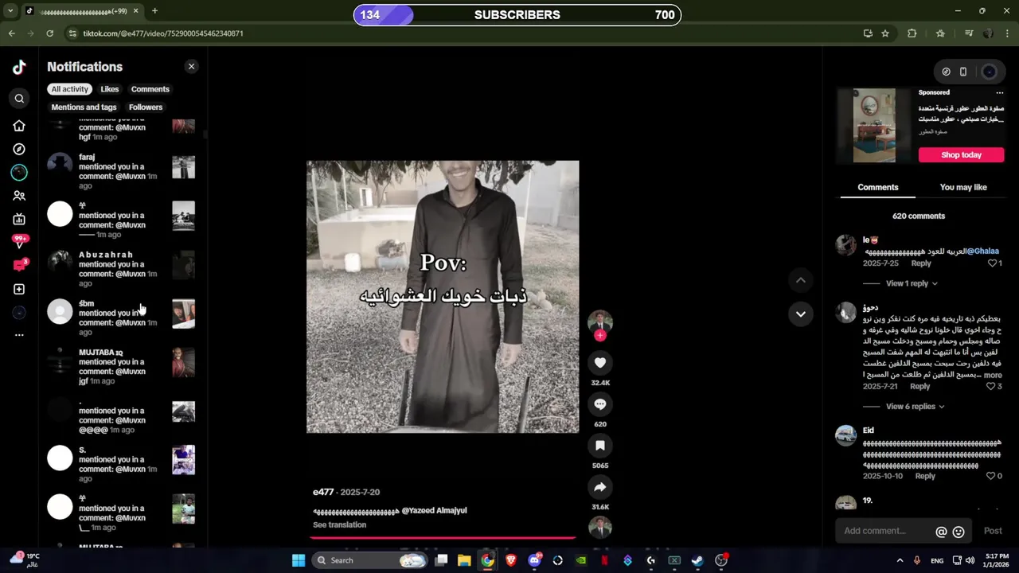This screenshot has height=573, width=1019.
Task: Reply to the comment dated 2025-7-21
Action: click(x=920, y=387)
